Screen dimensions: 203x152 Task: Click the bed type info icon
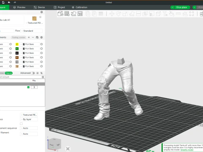click(x=40, y=17)
